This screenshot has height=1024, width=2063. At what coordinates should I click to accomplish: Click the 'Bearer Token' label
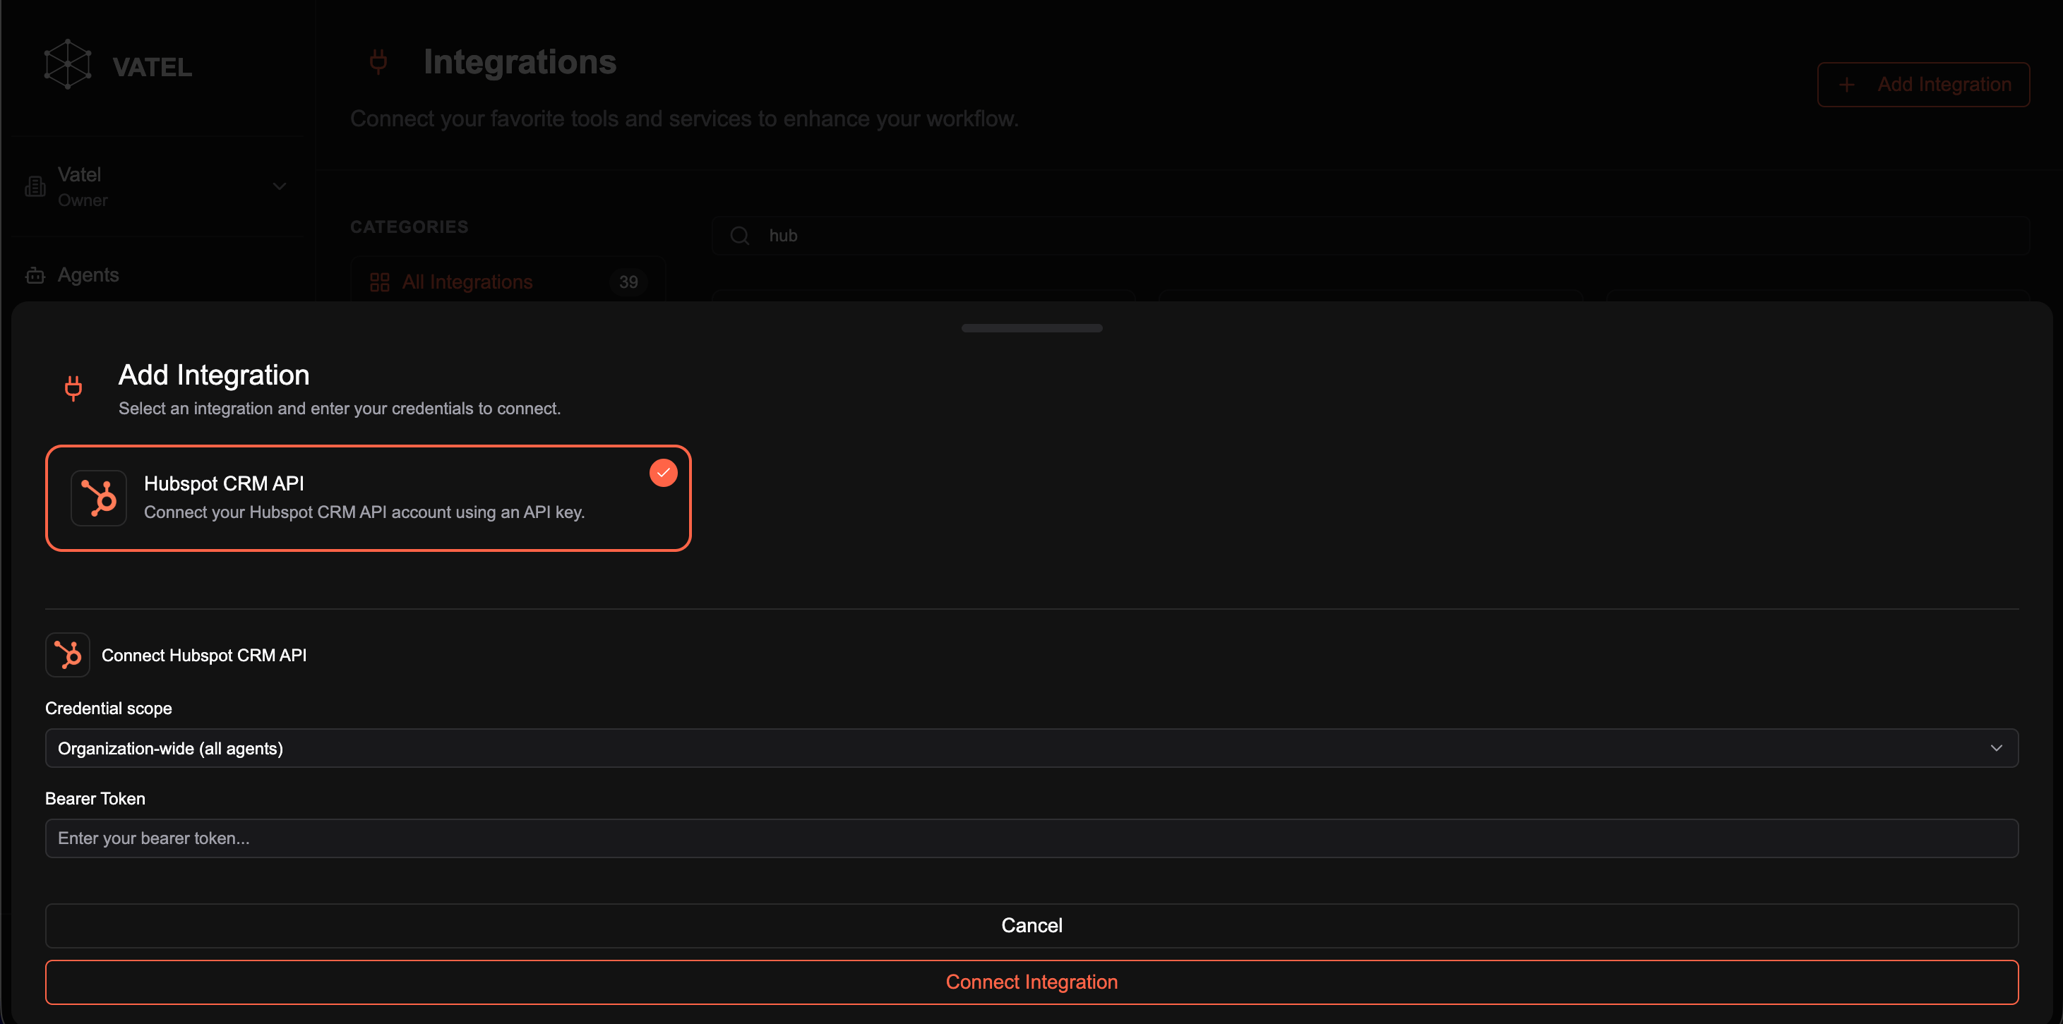pos(95,799)
